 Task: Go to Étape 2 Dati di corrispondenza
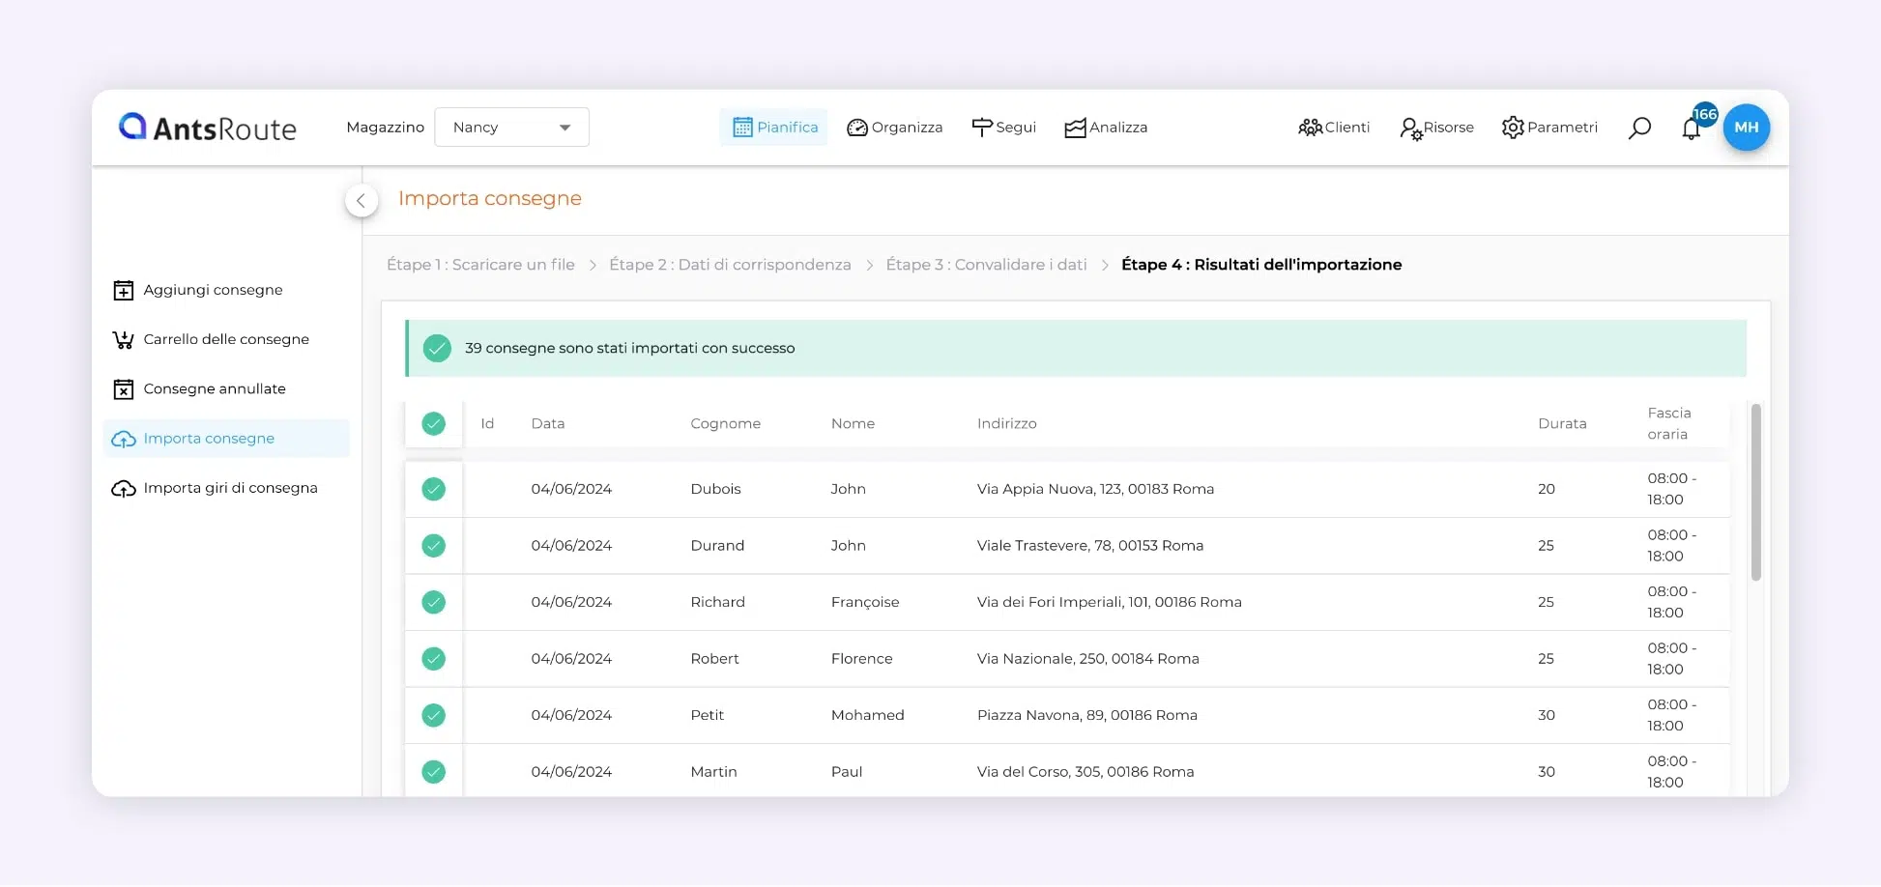tap(730, 265)
